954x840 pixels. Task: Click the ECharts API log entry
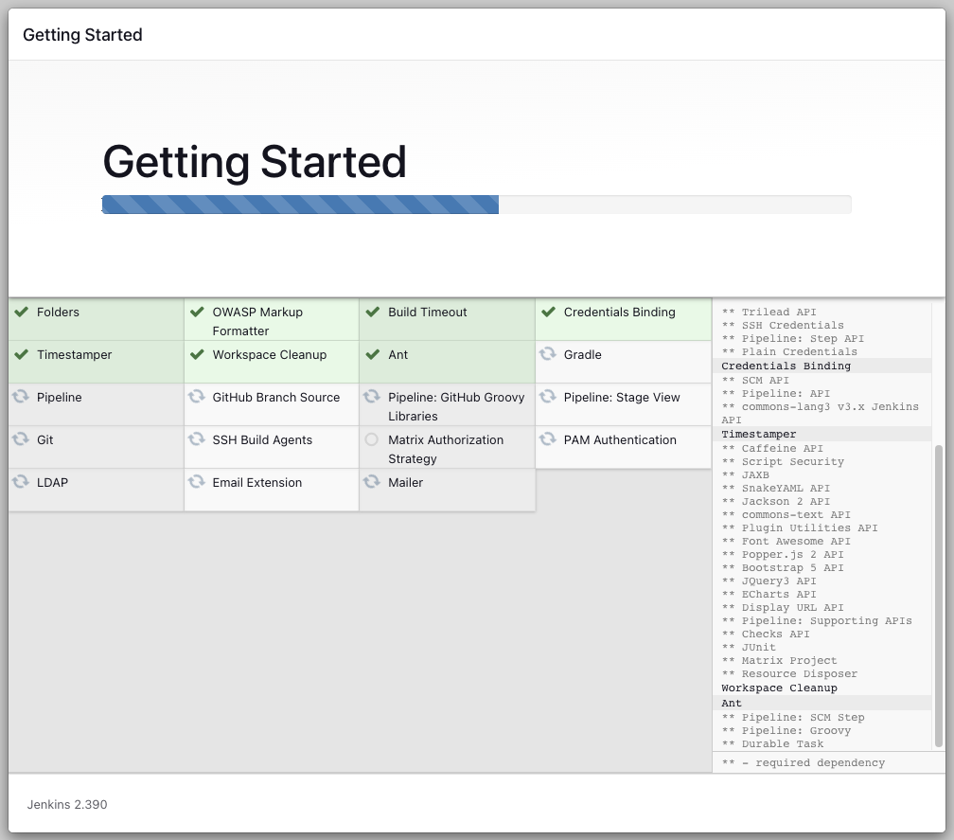coord(769,594)
